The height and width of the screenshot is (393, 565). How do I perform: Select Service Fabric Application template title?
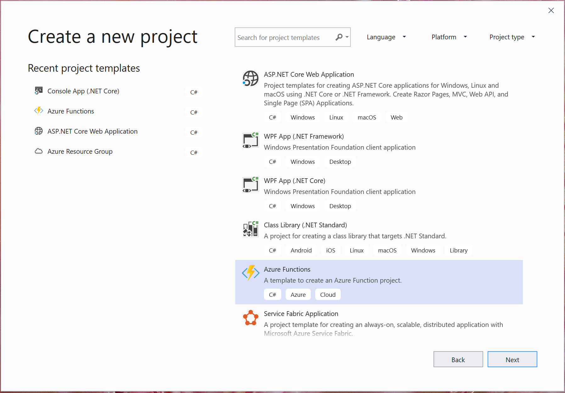[x=301, y=314]
